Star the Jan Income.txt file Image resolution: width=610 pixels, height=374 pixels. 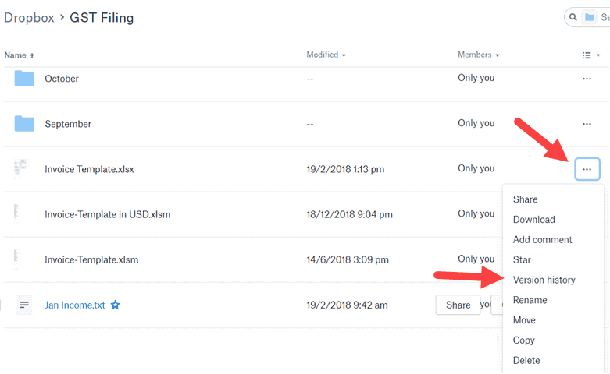(x=116, y=305)
